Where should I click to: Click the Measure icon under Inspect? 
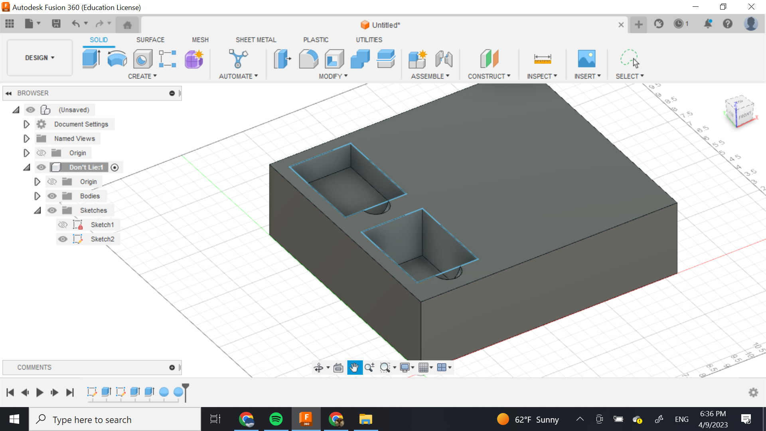[542, 59]
